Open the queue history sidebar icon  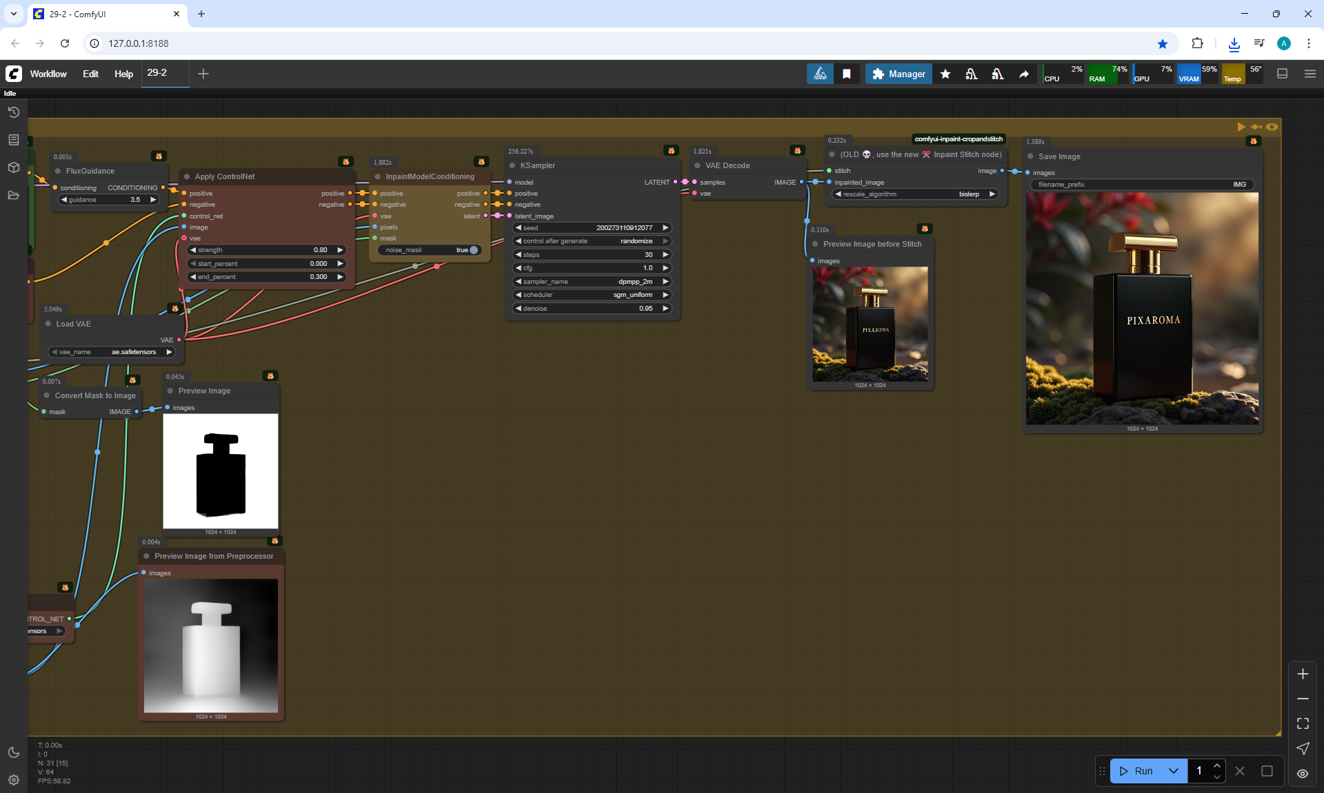tap(13, 112)
